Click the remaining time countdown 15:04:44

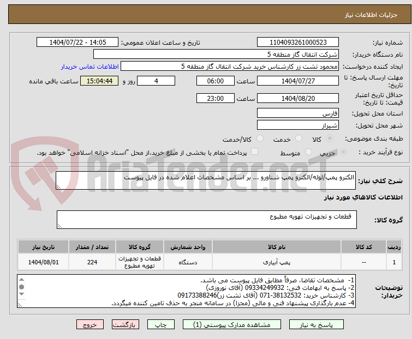[x=99, y=81]
